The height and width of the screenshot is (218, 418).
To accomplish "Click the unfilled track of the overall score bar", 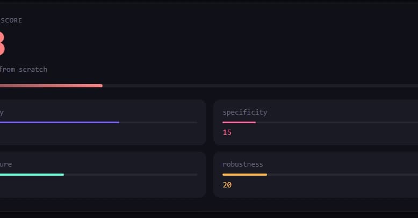I will (x=258, y=86).
